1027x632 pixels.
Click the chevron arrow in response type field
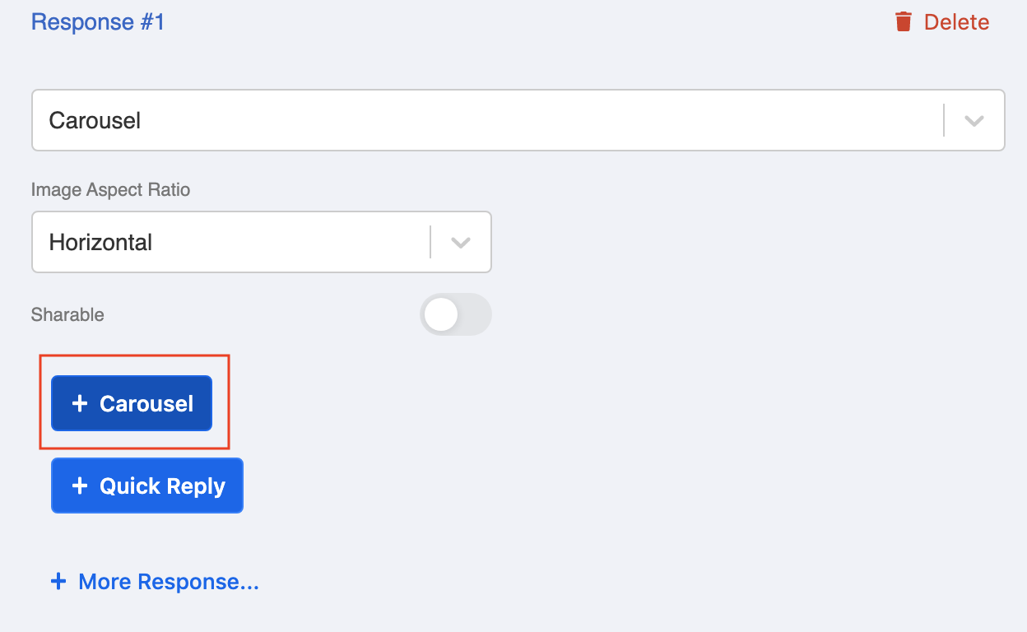coord(974,121)
